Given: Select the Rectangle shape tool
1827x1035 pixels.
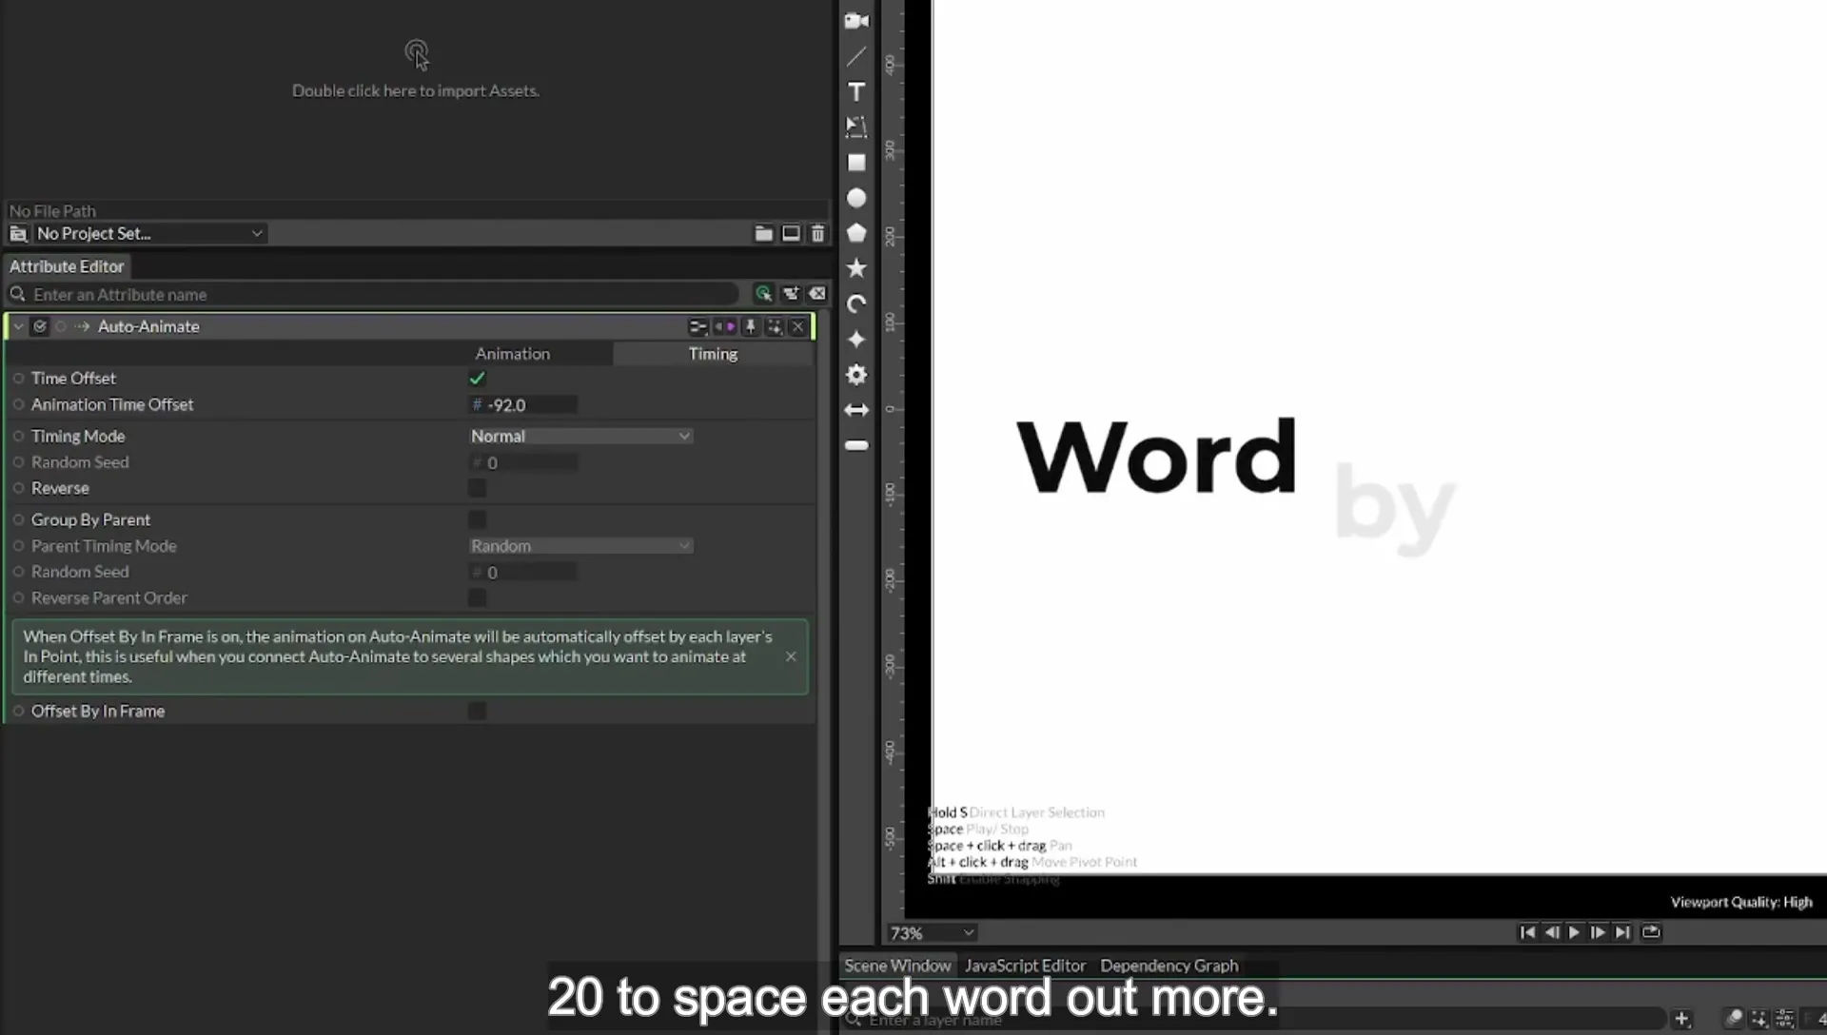Looking at the screenshot, I should tap(856, 163).
